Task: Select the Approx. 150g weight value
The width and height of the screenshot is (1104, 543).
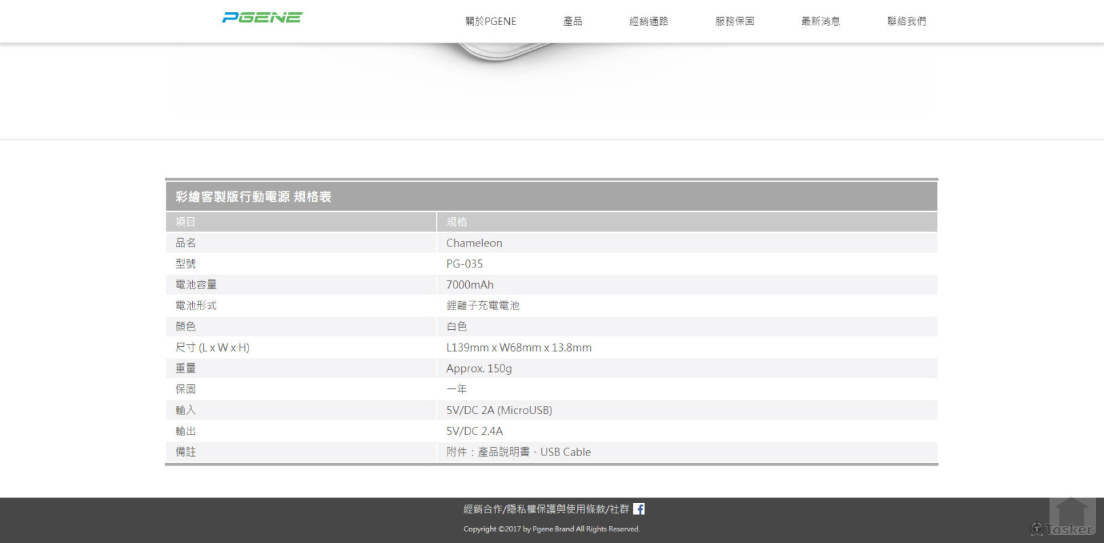Action: click(479, 369)
